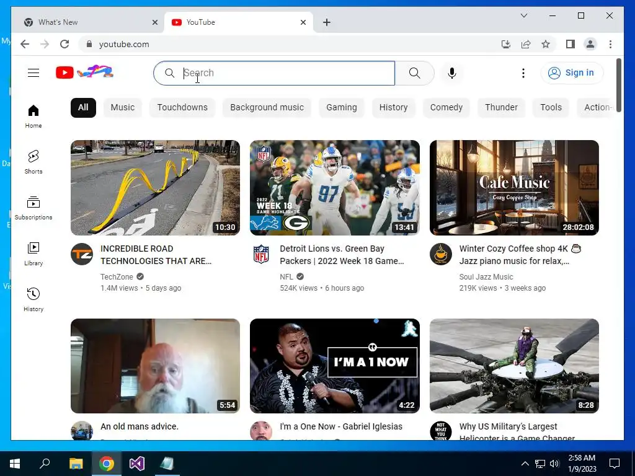Screen dimensions: 635x476
Task: Click the YouTube logo
Action: (84, 73)
